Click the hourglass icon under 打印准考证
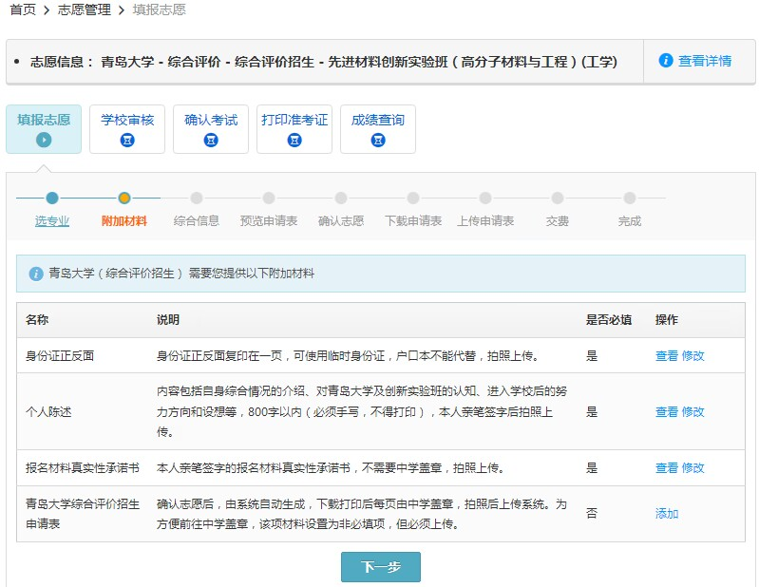This screenshot has width=759, height=587. pyautogui.click(x=294, y=140)
